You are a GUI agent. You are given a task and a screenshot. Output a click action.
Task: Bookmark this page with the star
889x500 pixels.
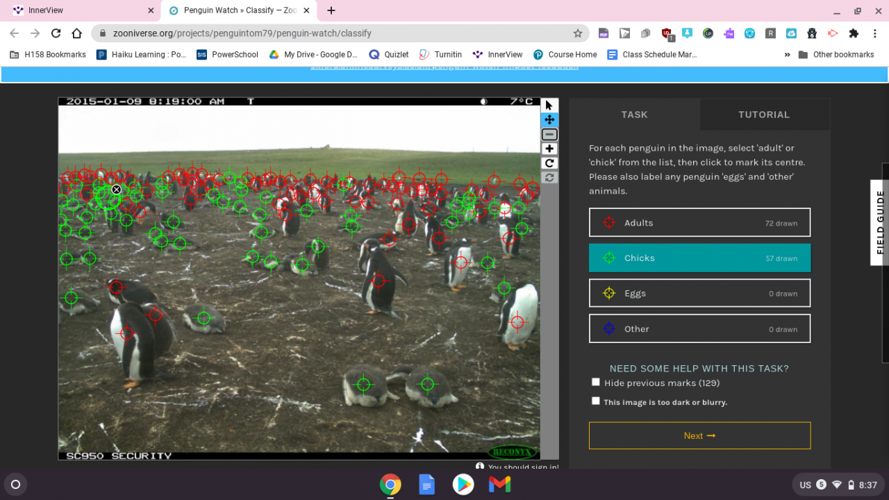coord(577,33)
